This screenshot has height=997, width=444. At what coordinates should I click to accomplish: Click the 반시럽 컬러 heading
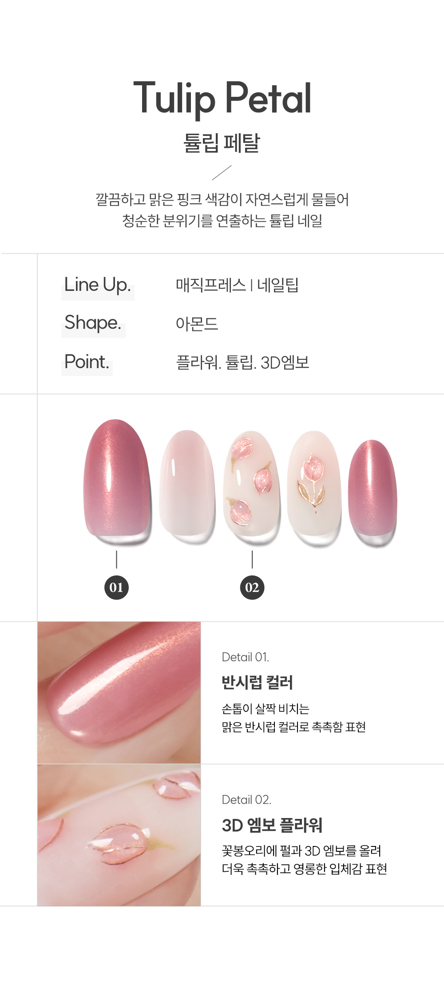pyautogui.click(x=258, y=683)
